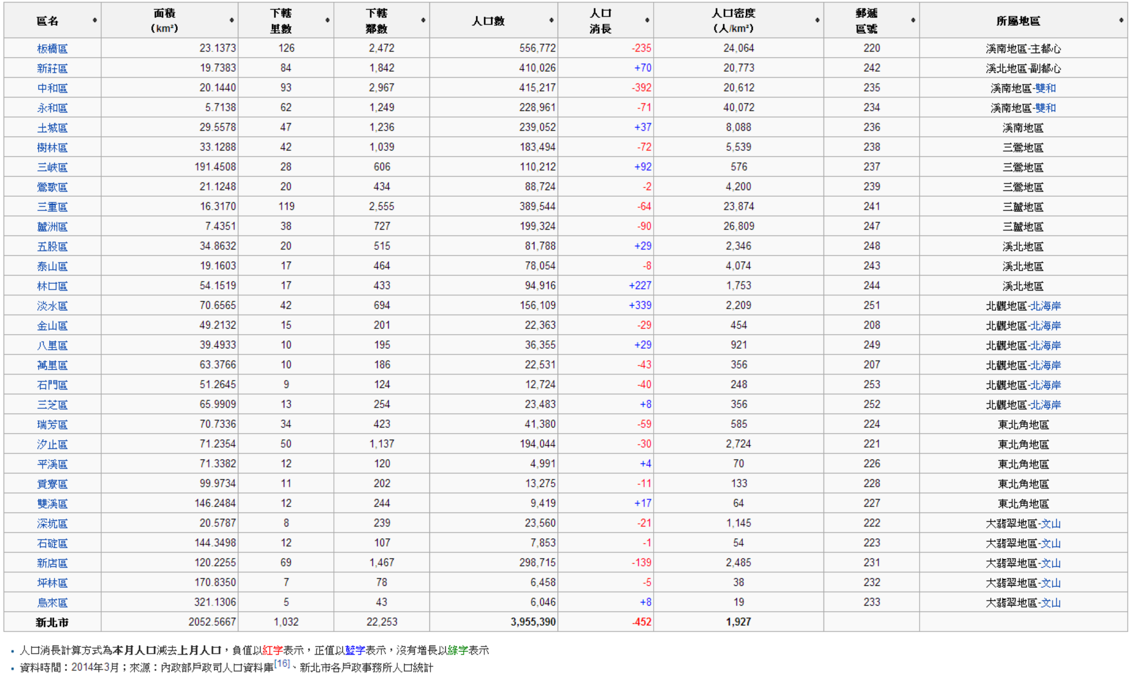This screenshot has width=1130, height=677.
Task: Open the 三芝區 link
Action: click(52, 405)
